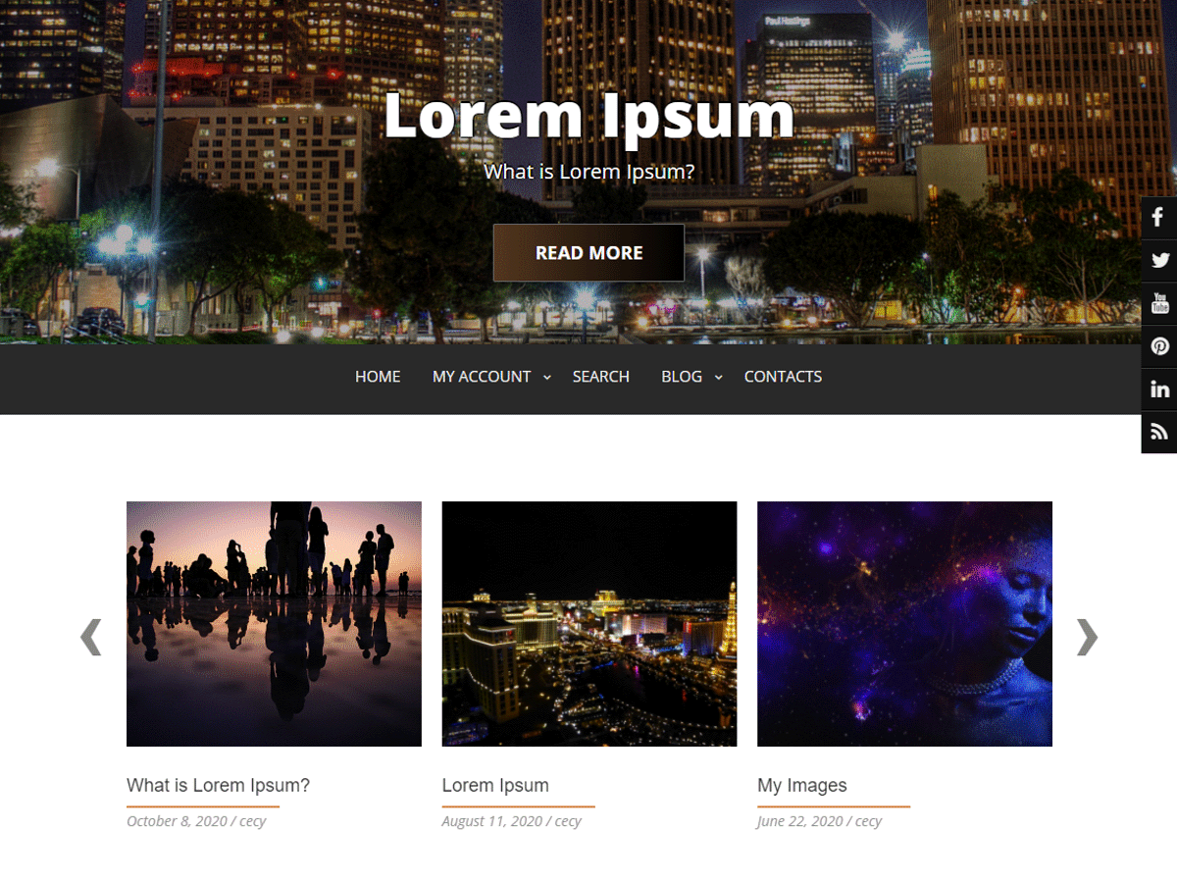1177x883 pixels.
Task: Open the 'What is Lorem Ipsum?' post link
Action: (x=217, y=785)
